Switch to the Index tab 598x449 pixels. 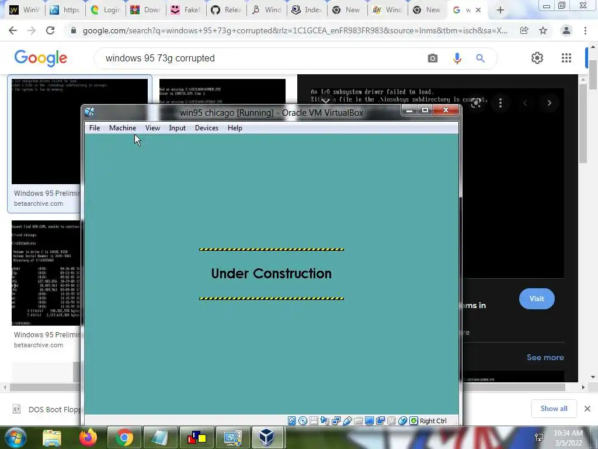tap(307, 10)
